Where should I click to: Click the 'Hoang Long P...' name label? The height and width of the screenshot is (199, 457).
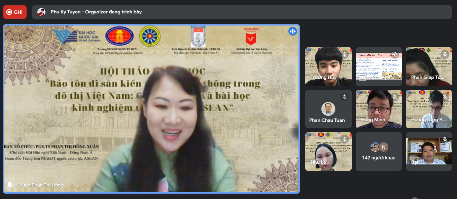(x=428, y=119)
